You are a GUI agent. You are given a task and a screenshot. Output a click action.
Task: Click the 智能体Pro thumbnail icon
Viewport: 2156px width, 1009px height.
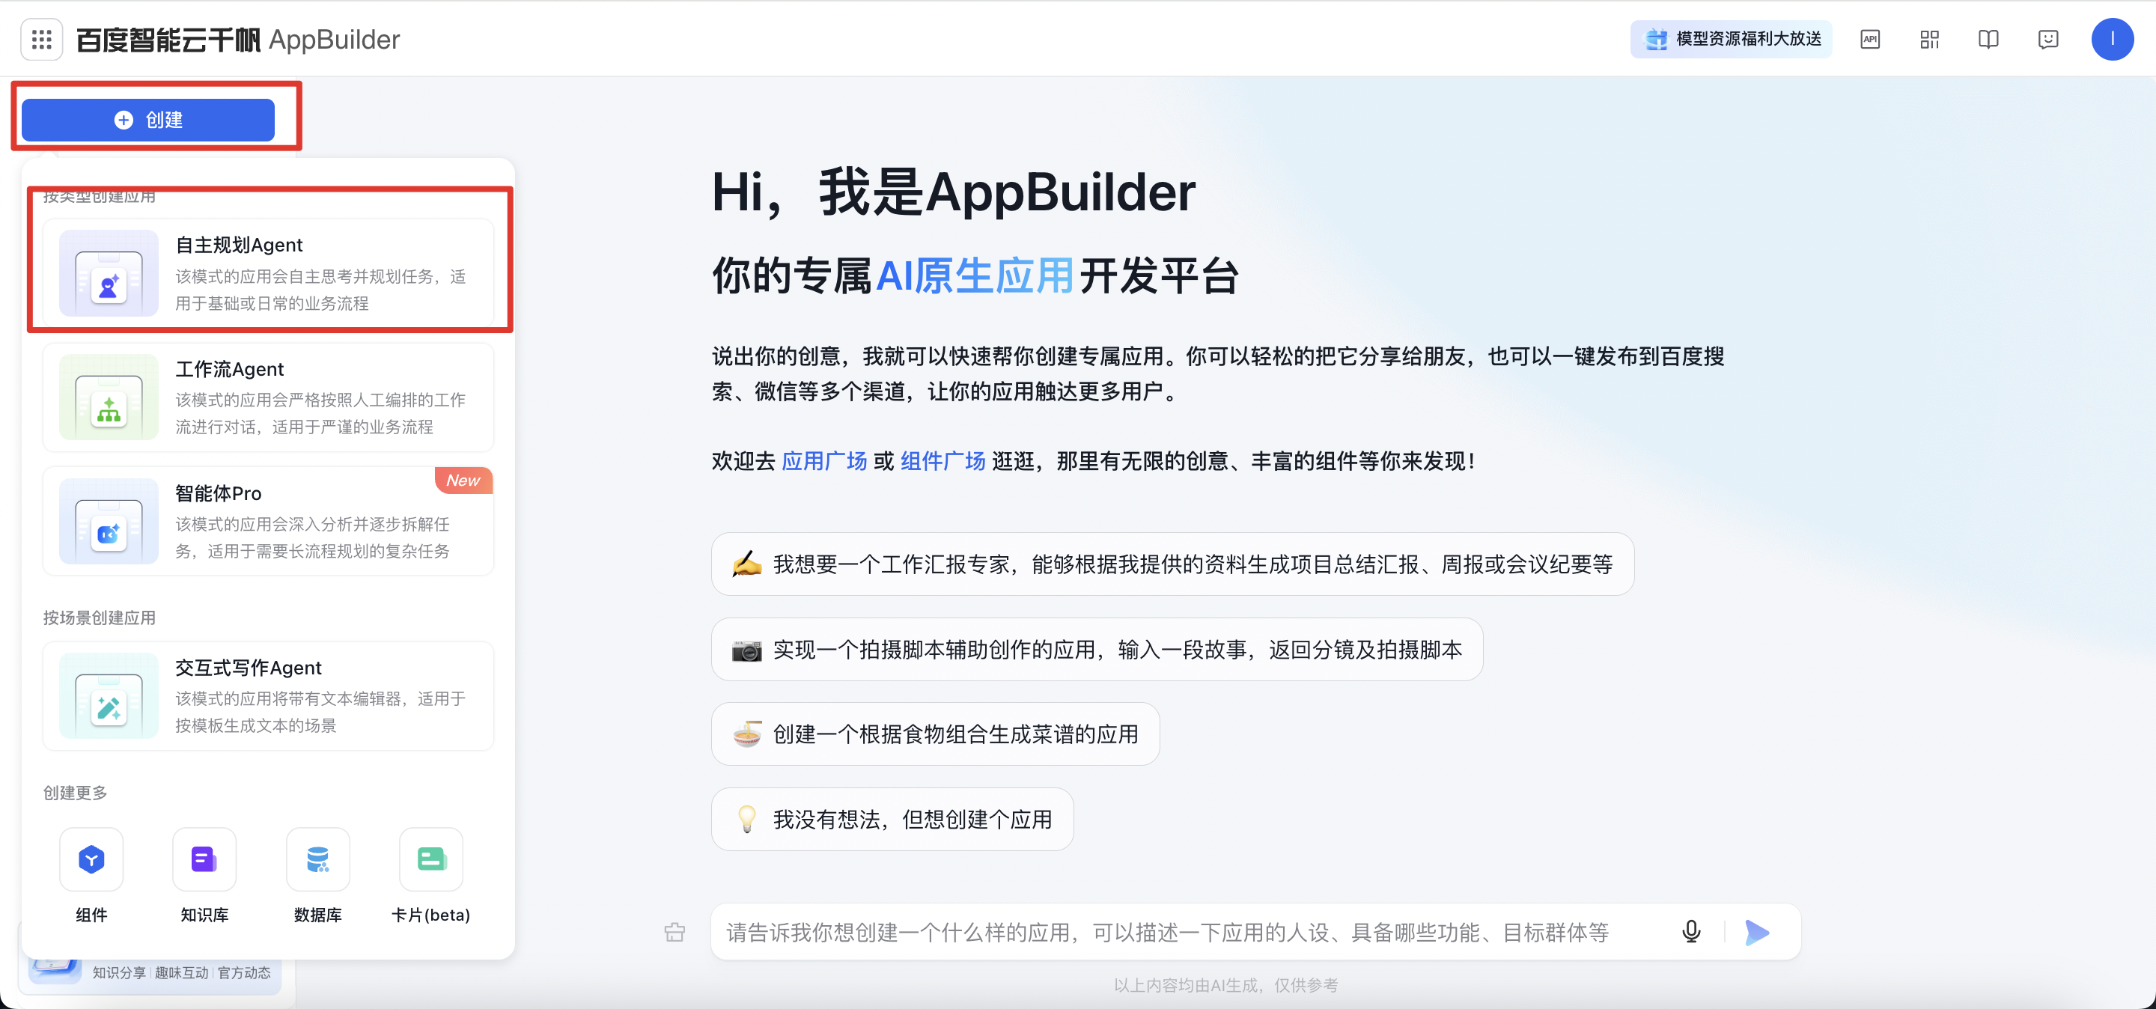click(109, 521)
